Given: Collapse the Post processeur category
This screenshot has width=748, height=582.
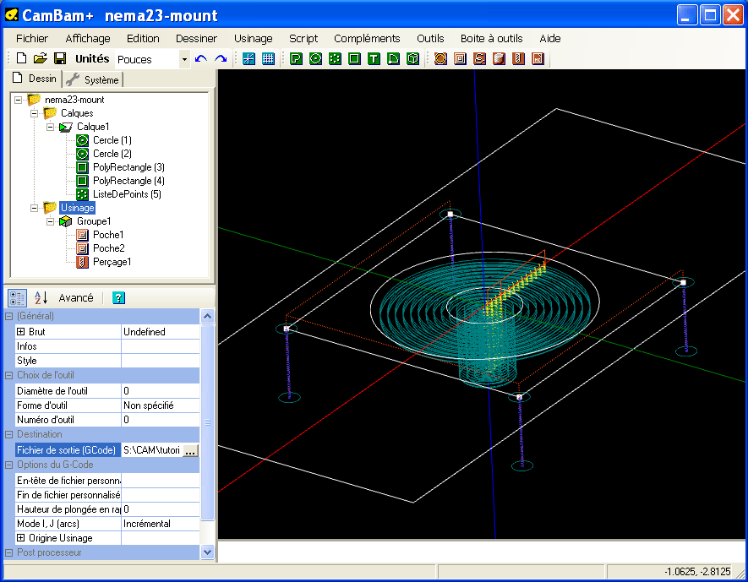Looking at the screenshot, I should pos(8,552).
